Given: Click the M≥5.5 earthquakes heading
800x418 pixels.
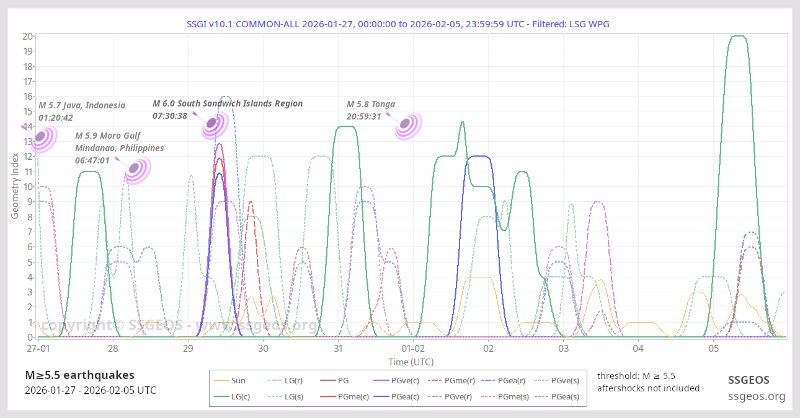Looking at the screenshot, I should point(79,375).
